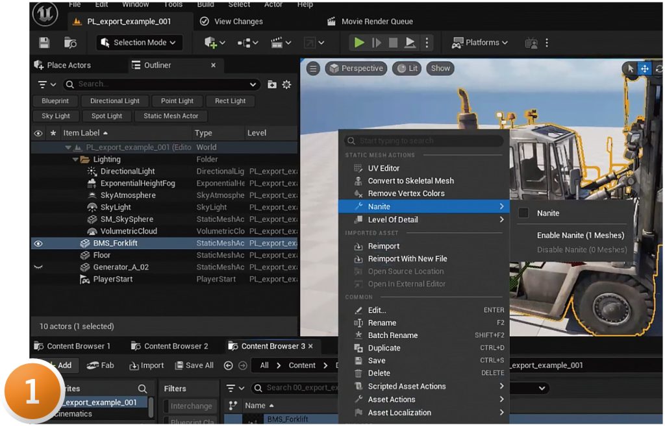The width and height of the screenshot is (665, 427).
Task: Open the View Changes tab
Action: click(x=231, y=21)
